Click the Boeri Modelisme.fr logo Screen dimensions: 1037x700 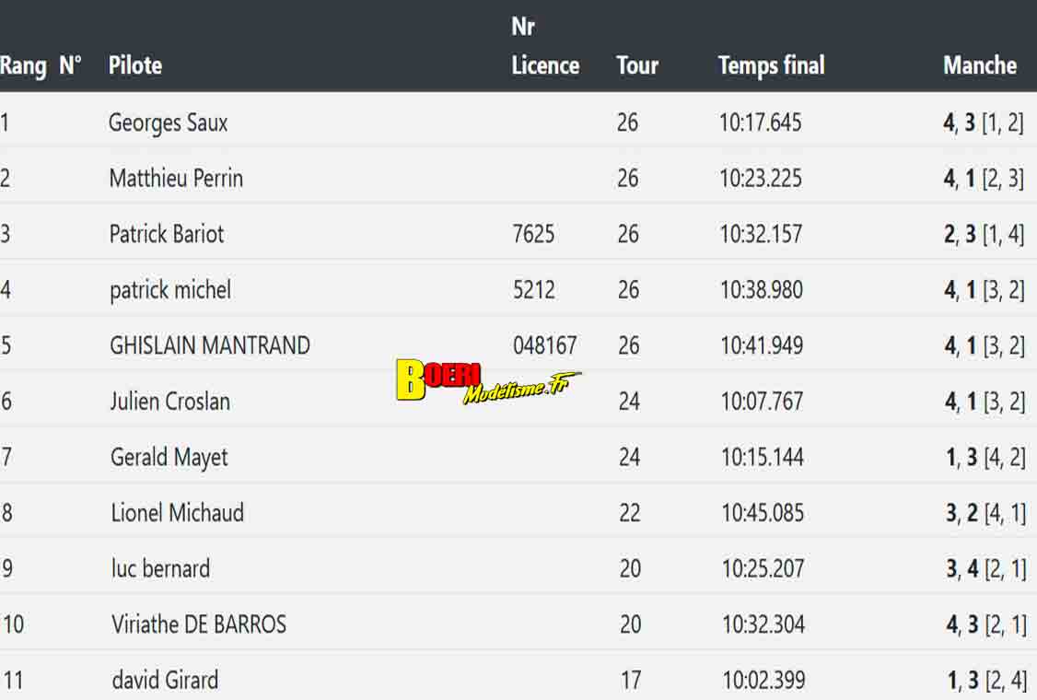488,382
